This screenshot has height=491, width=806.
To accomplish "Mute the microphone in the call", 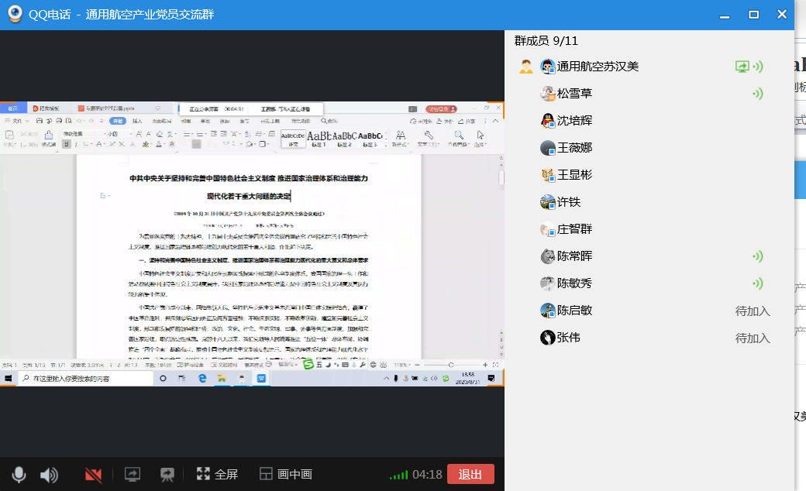I will [19, 475].
